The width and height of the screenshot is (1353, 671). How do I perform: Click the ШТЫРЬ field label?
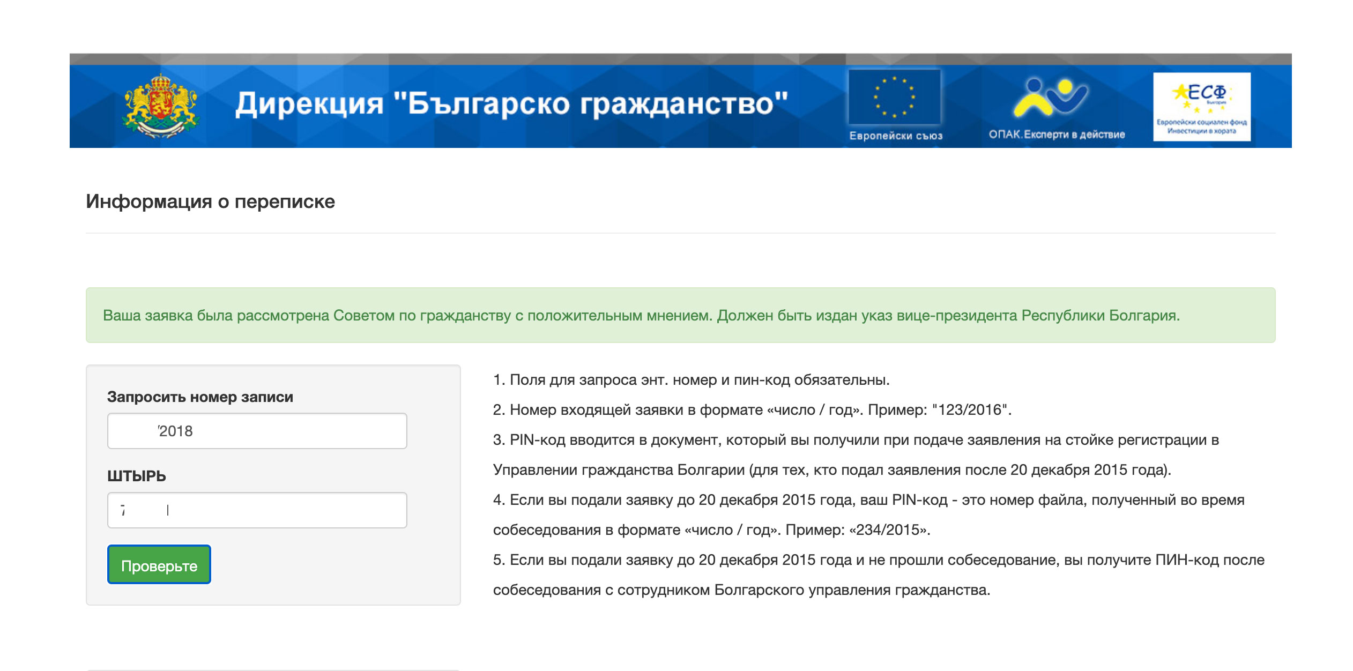coord(136,476)
